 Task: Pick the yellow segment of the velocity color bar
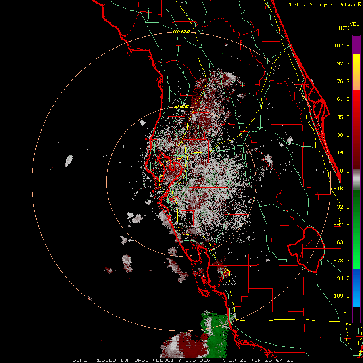click(356, 62)
